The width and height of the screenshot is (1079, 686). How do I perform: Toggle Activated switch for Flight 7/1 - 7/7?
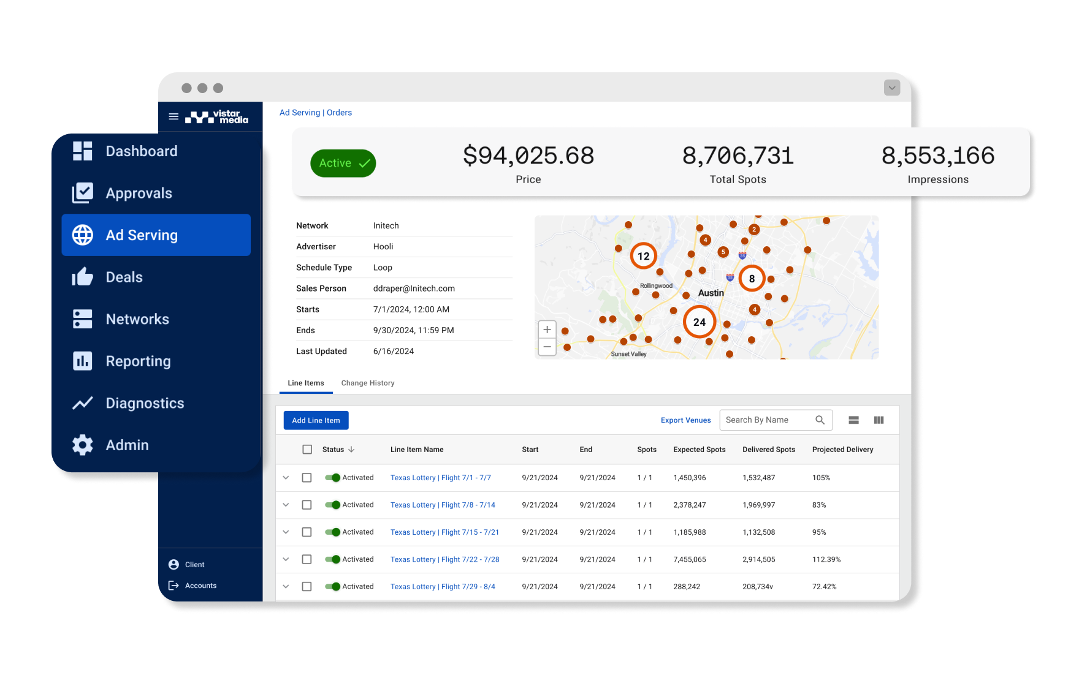[x=333, y=478]
